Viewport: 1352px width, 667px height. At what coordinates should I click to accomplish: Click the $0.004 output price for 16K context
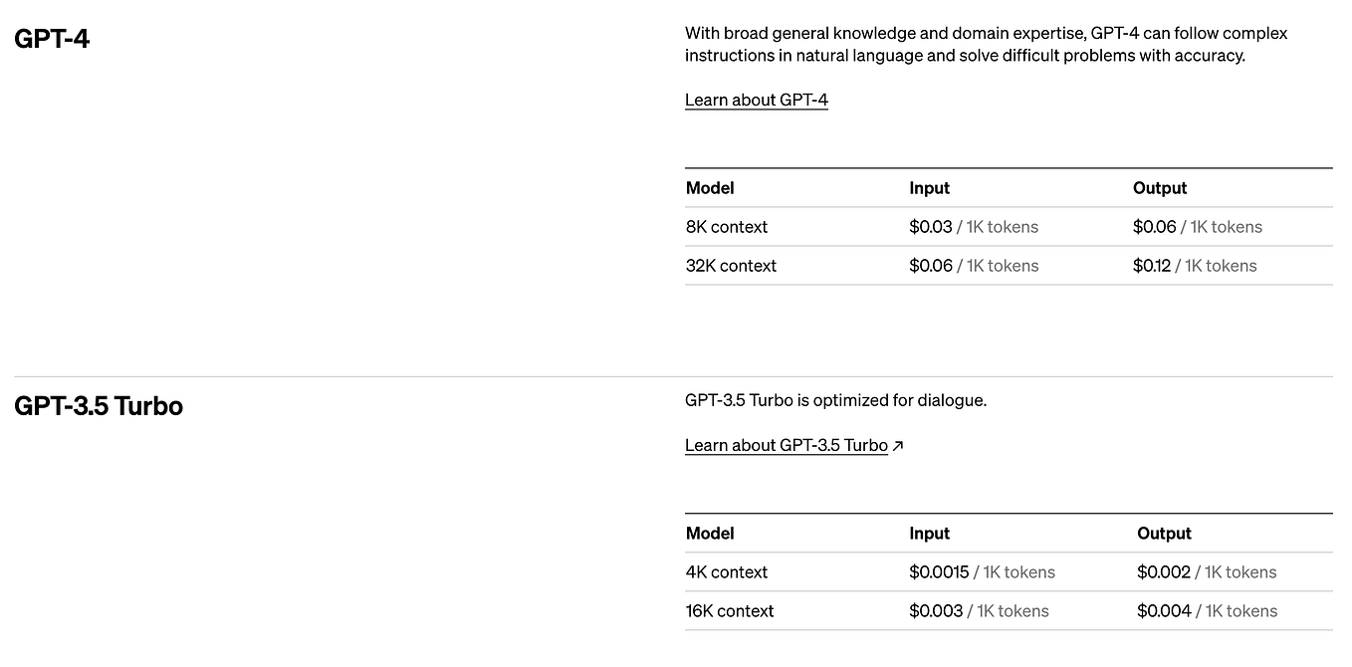click(1163, 611)
